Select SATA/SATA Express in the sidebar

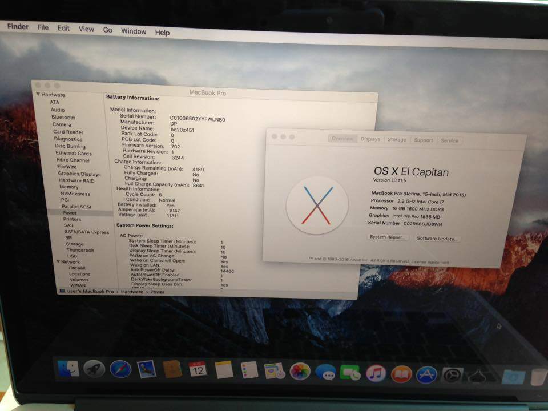(x=87, y=232)
